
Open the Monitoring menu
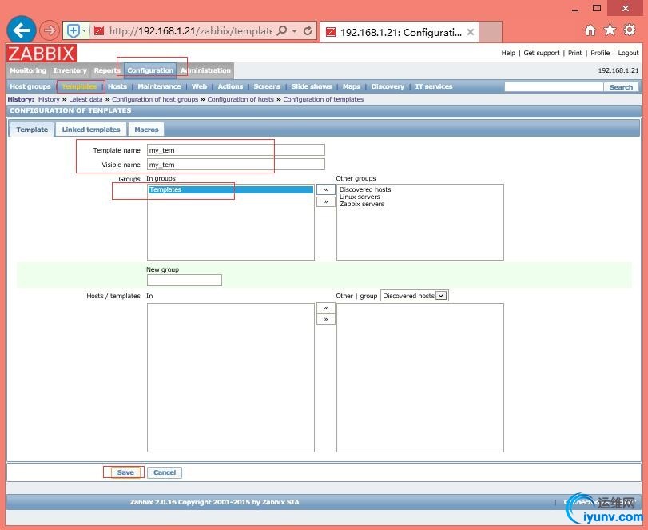tap(28, 70)
